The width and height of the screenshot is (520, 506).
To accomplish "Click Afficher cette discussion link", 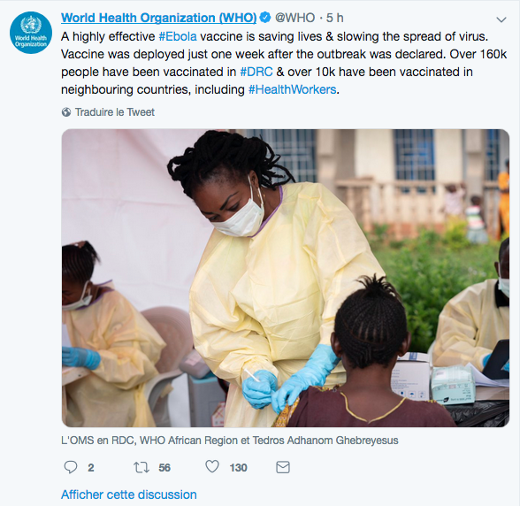I will [x=129, y=494].
